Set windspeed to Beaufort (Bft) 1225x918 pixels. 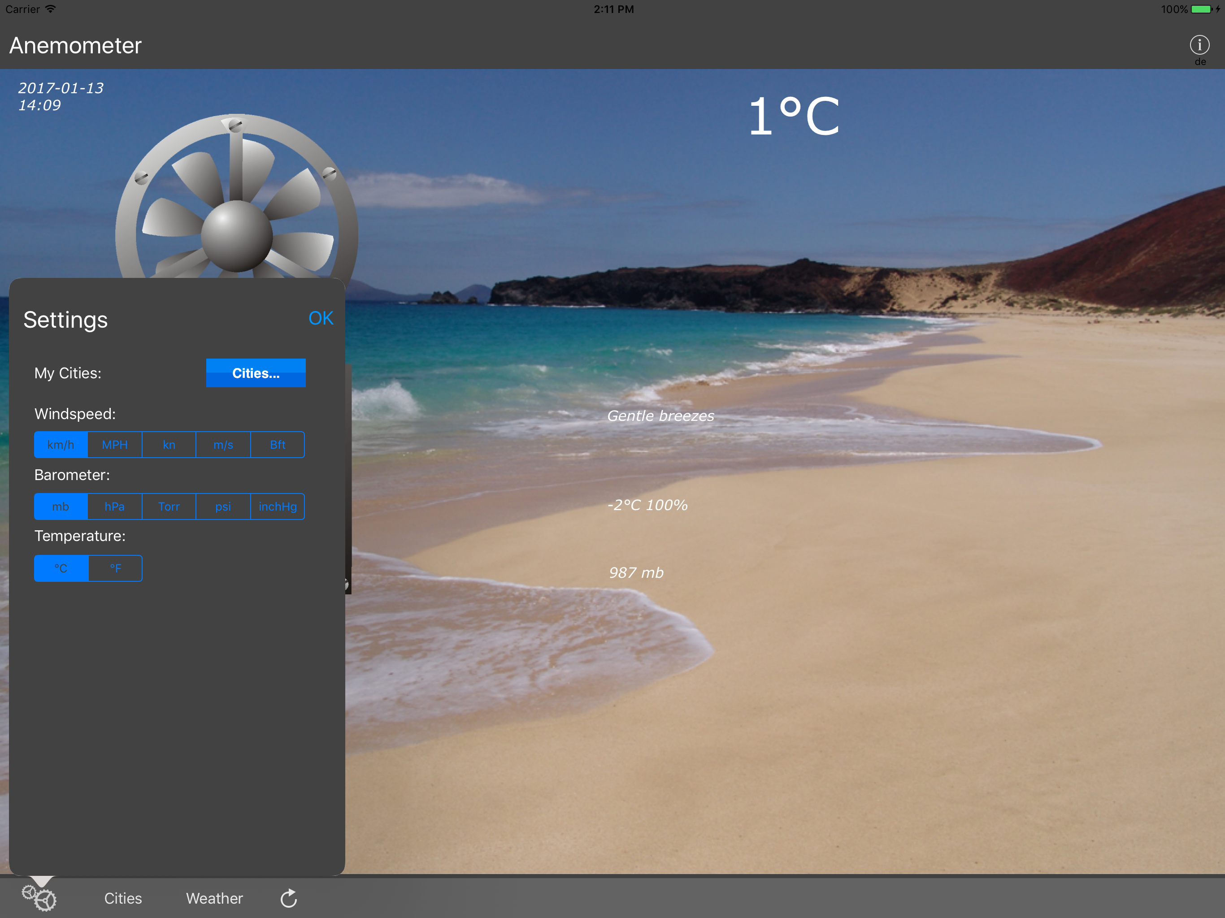tap(278, 445)
